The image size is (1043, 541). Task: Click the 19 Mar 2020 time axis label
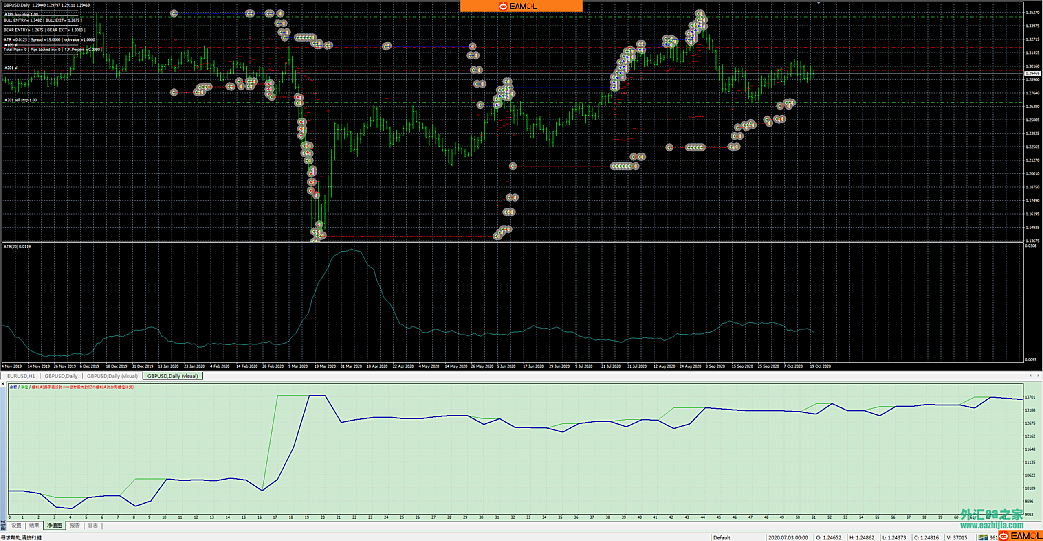point(325,366)
